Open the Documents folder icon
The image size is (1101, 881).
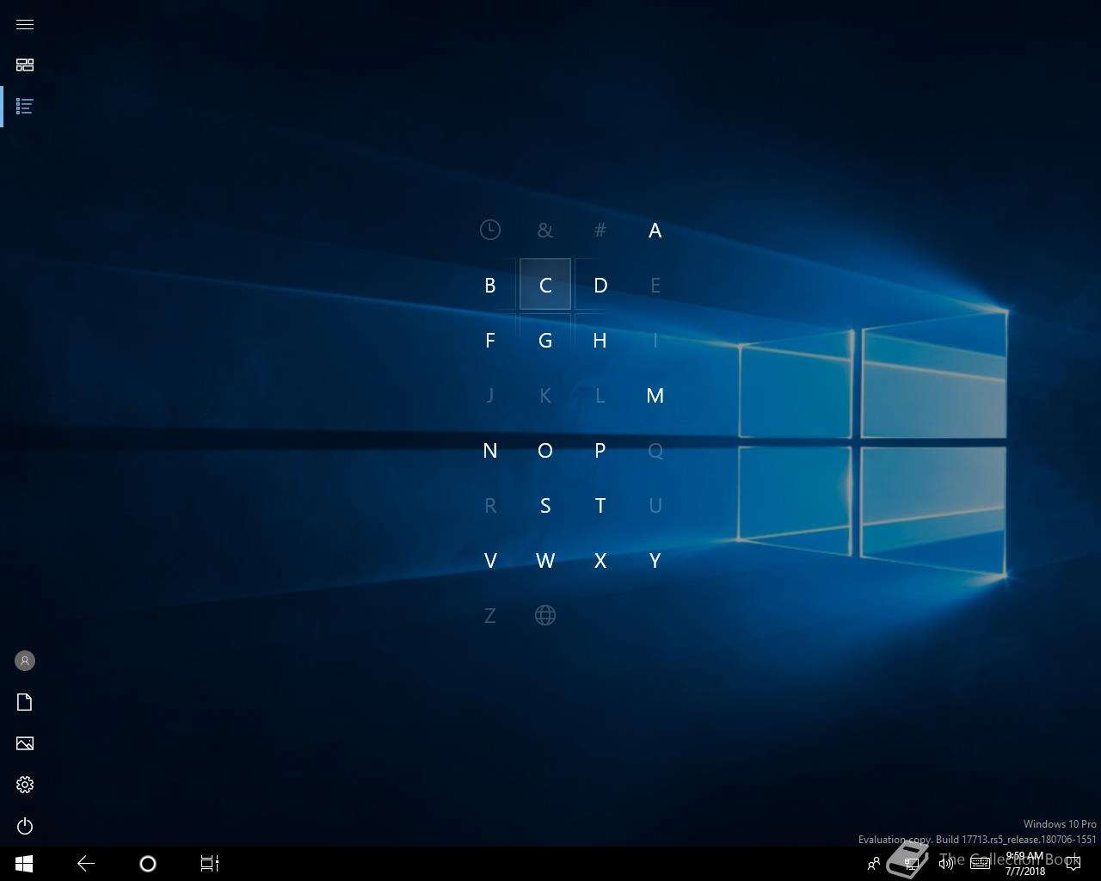(x=25, y=702)
